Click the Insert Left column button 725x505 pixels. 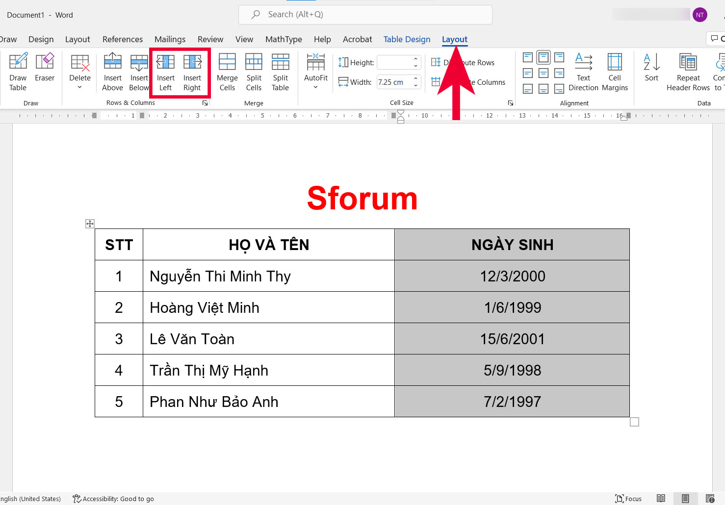coord(165,72)
